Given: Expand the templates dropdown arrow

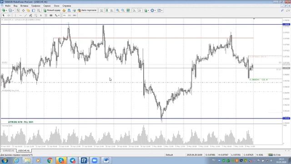Looking at the screenshot, I should [162, 10].
